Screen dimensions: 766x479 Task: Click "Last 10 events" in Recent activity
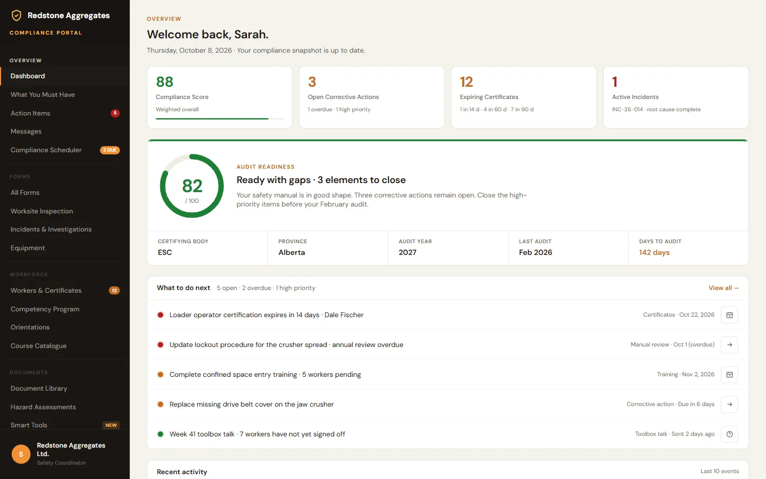point(720,472)
